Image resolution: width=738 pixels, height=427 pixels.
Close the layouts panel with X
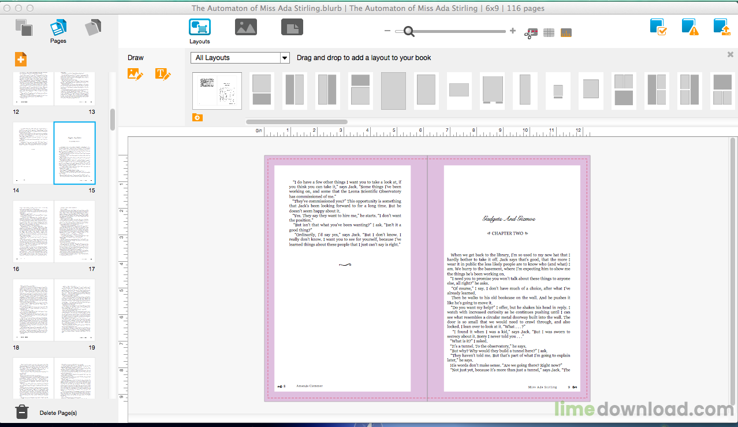730,54
